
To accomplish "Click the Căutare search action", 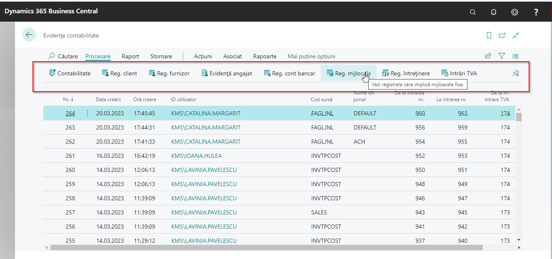I will [63, 56].
